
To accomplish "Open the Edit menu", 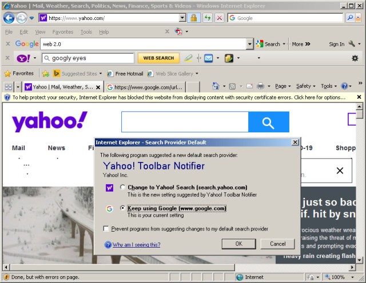I will point(23,32).
